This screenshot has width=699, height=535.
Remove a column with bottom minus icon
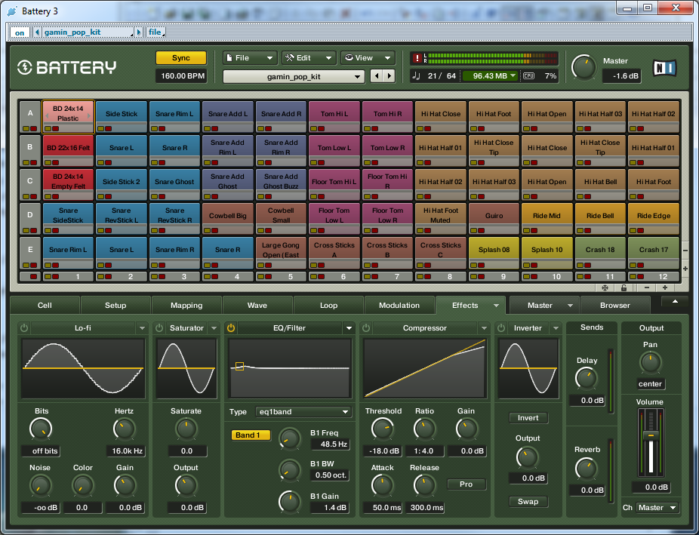647,287
